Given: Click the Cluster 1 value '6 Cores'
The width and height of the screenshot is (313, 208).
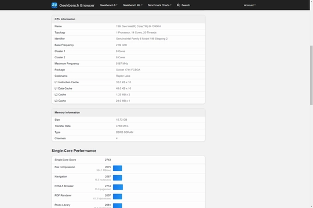Looking at the screenshot, I should (121, 51).
